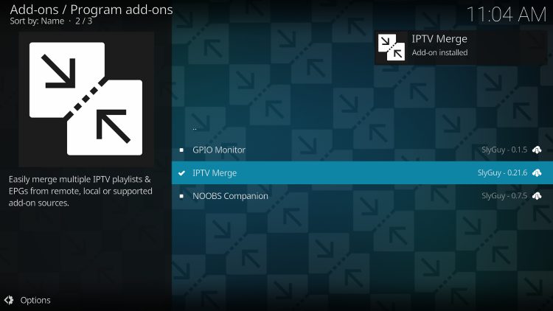
Task: Click the installed checkmark beside IPTV Merge
Action: (x=181, y=173)
